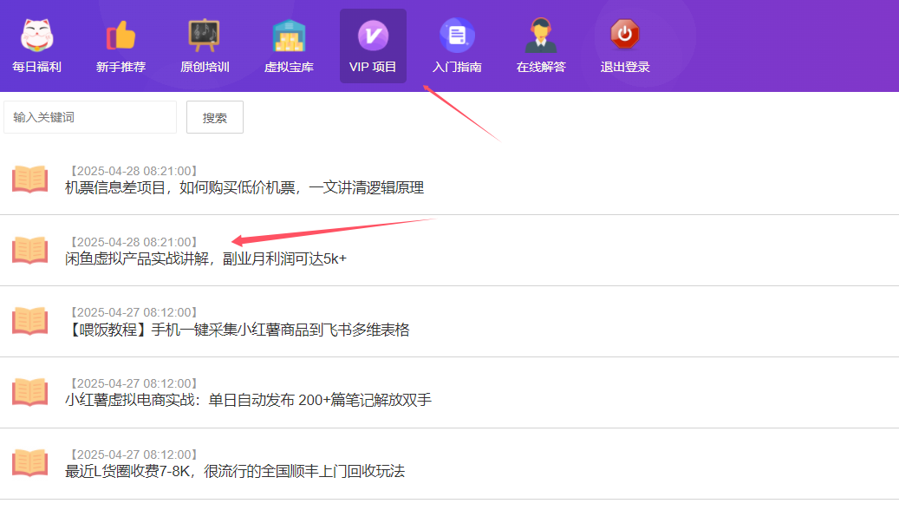Go to 每日福利 menu label
The width and height of the screenshot is (899, 510).
[x=36, y=67]
